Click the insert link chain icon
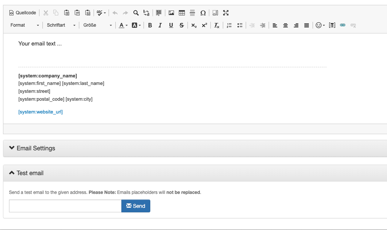The height and width of the screenshot is (230, 387). 343,25
